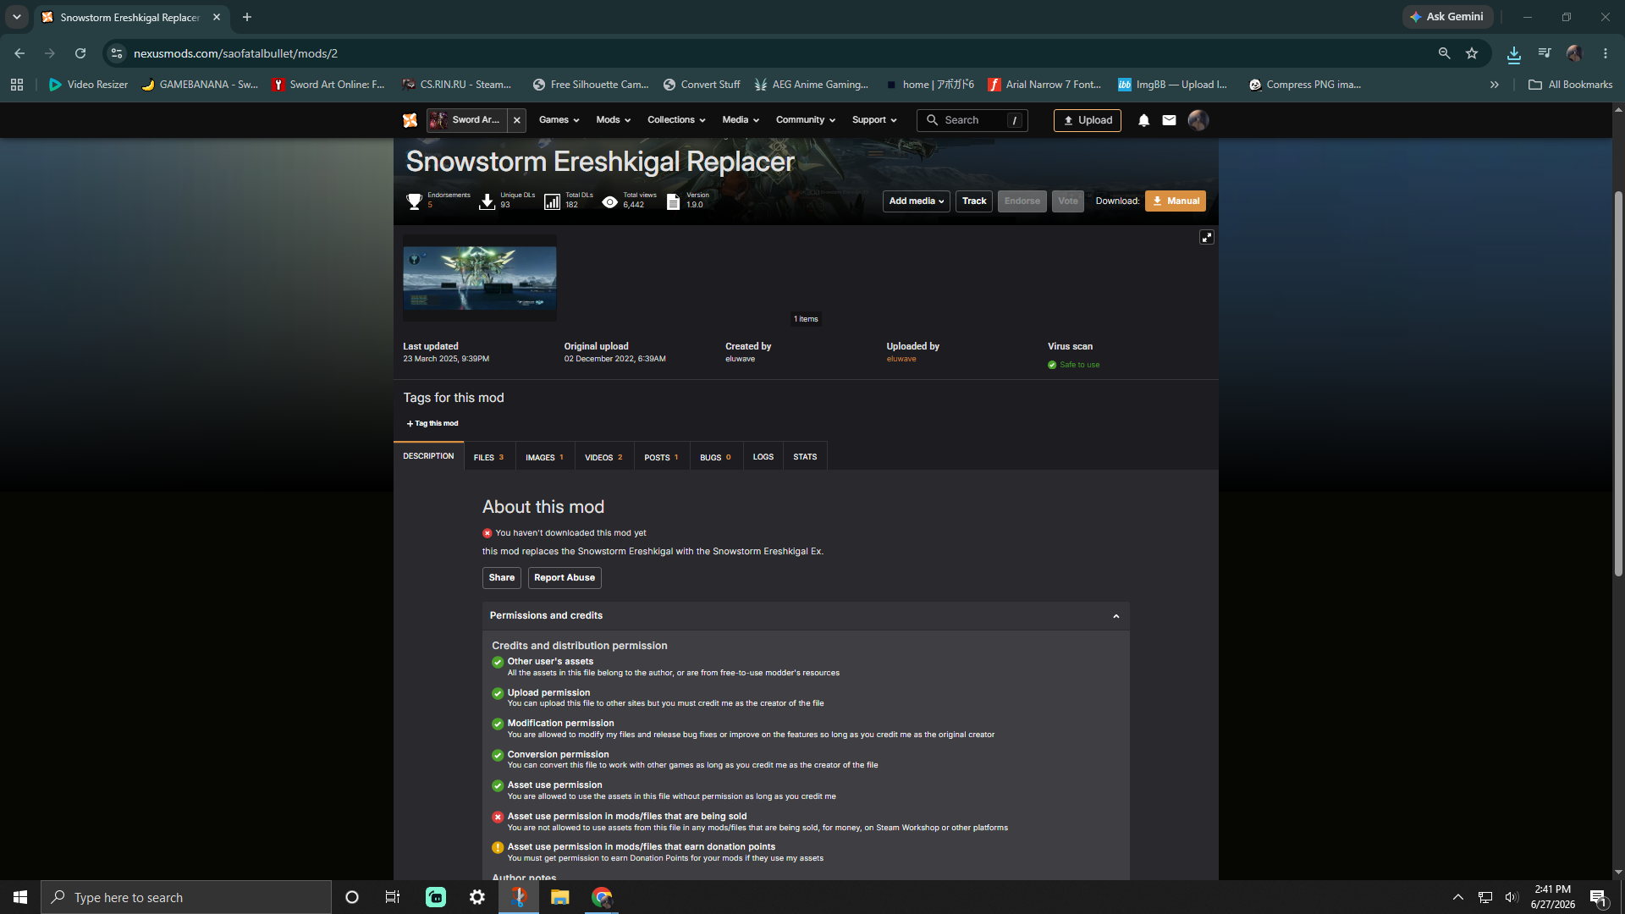Switch to the Logs tab
The image size is (1625, 914).
click(x=763, y=457)
